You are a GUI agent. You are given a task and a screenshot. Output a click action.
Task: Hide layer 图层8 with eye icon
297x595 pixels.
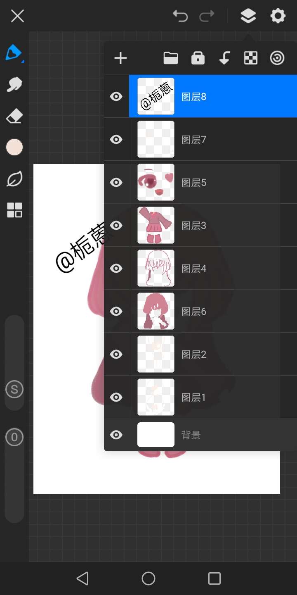click(116, 96)
